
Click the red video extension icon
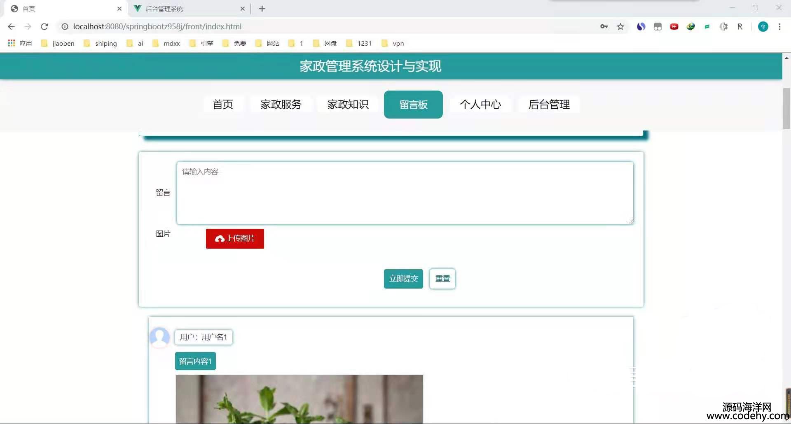point(674,27)
